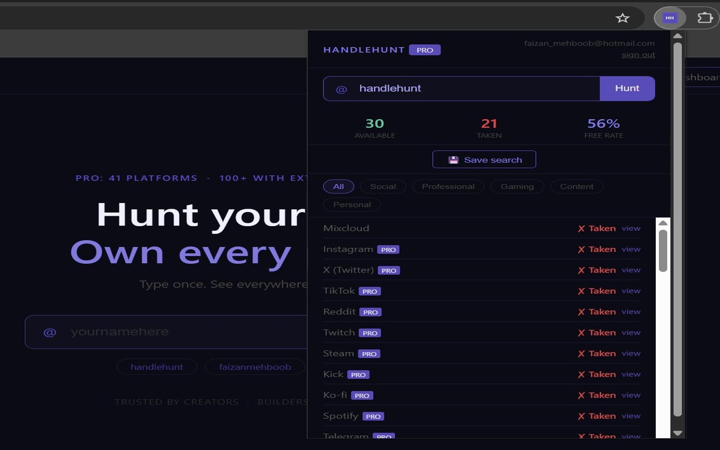View the Steam profile link

(631, 353)
